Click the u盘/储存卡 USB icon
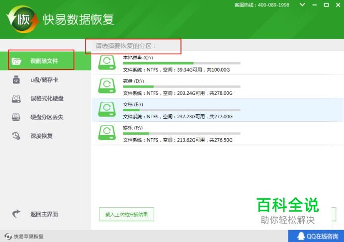Image resolution: width=344 pixels, height=242 pixels. coord(16,80)
